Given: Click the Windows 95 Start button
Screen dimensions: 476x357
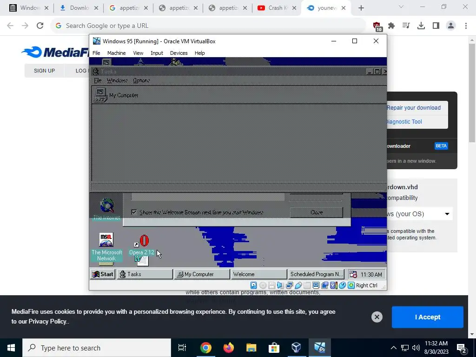Looking at the screenshot, I should [x=103, y=274].
